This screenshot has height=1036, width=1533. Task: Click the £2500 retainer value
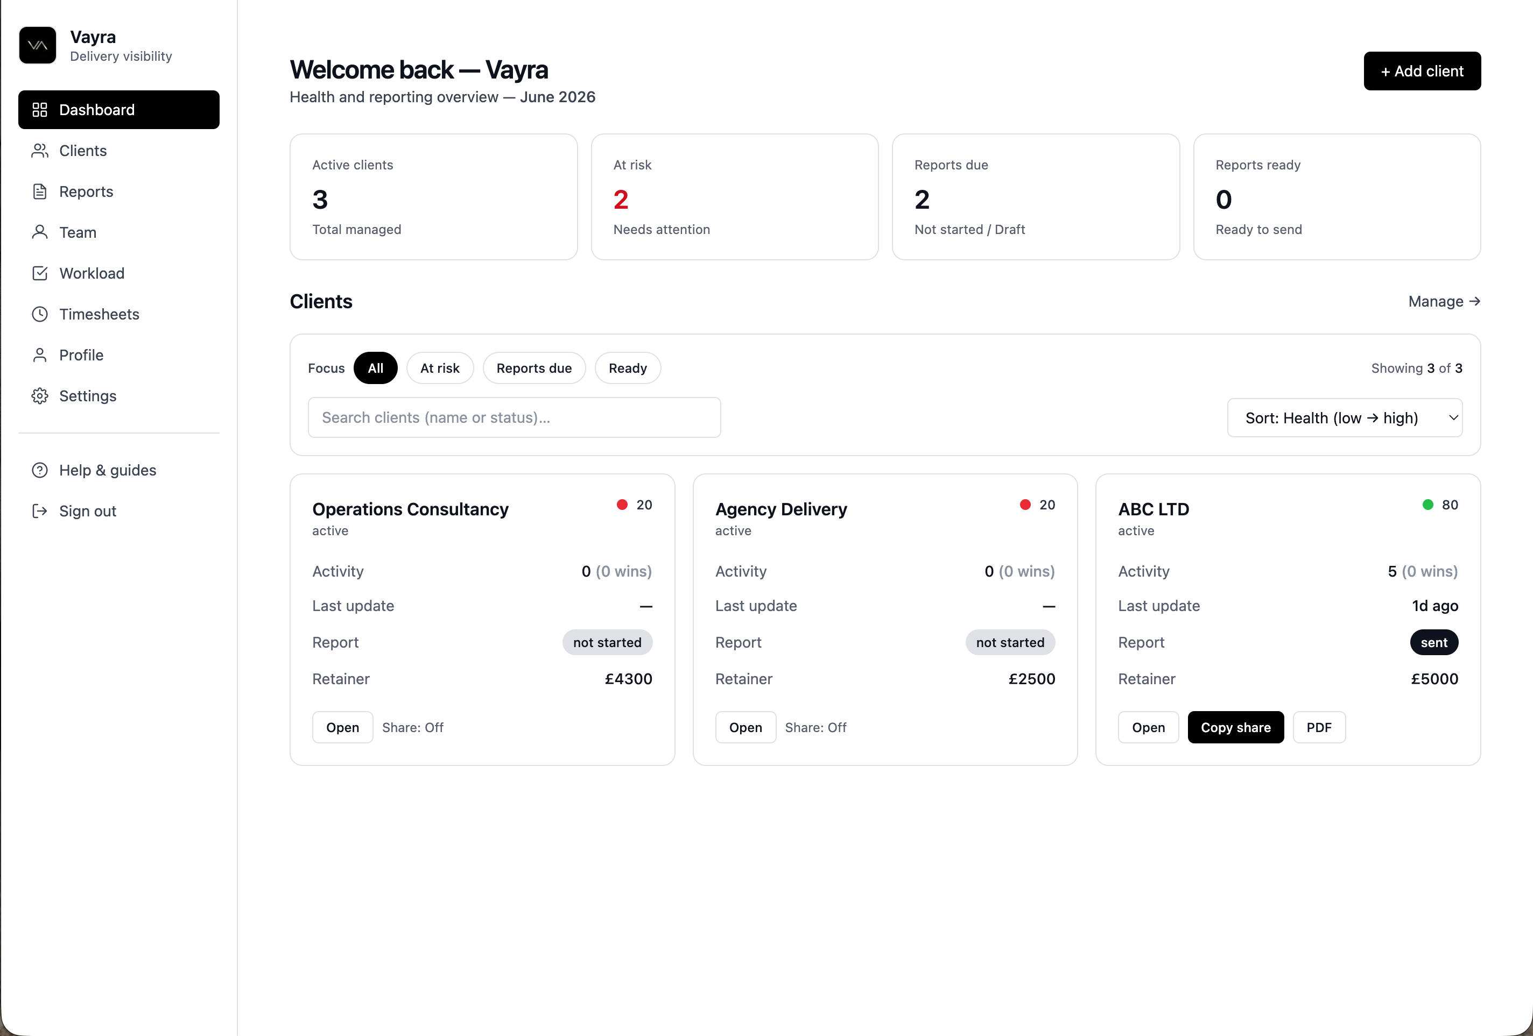pyautogui.click(x=1032, y=679)
